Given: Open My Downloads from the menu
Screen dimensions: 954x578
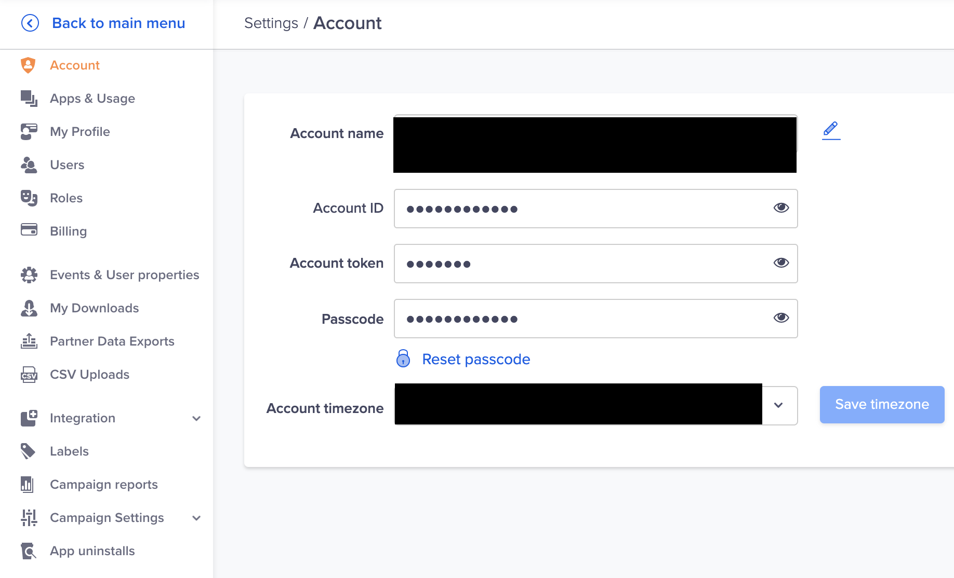Looking at the screenshot, I should point(28,308).
